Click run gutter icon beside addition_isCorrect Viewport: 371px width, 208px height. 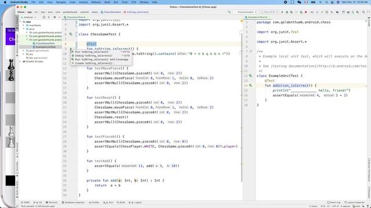point(250,86)
